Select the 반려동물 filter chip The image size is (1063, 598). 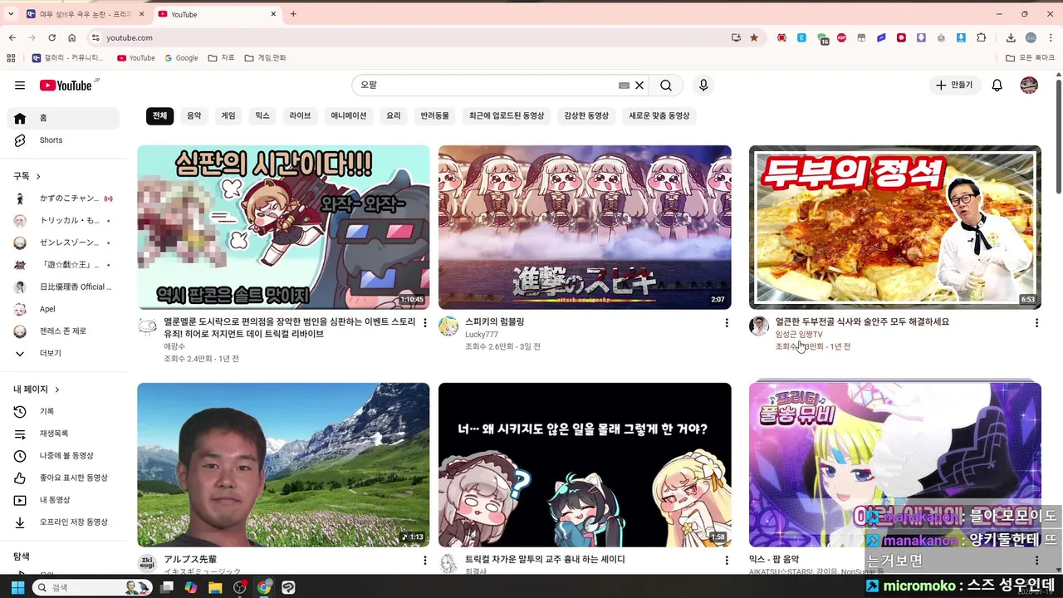[x=435, y=116]
